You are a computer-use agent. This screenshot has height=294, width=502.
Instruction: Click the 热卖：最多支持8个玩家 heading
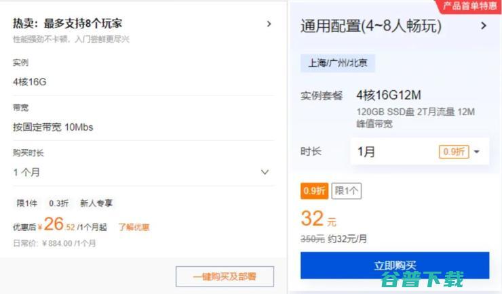coord(68,23)
